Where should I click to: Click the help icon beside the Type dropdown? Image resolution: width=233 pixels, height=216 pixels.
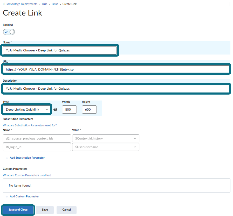[55, 110]
